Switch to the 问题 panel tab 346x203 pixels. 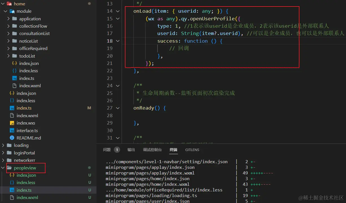coord(107,150)
